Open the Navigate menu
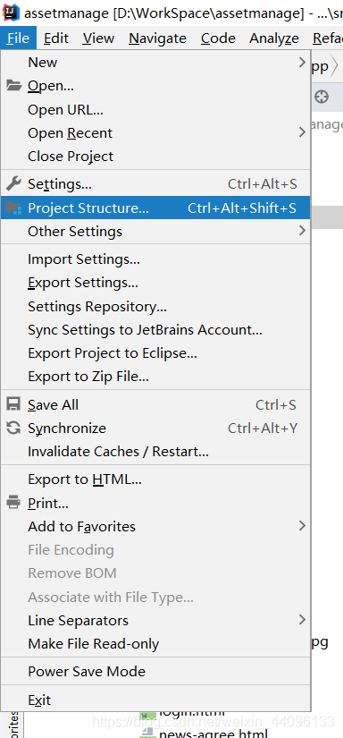The width and height of the screenshot is (343, 738). [x=157, y=38]
